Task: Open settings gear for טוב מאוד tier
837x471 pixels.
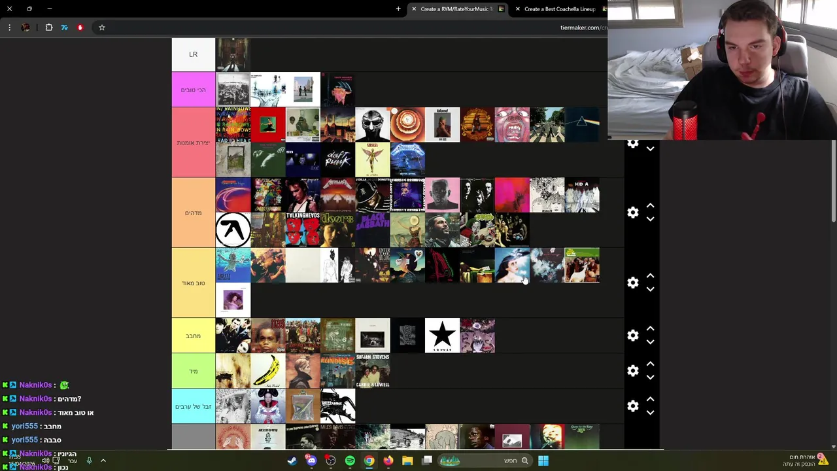Action: pyautogui.click(x=632, y=283)
